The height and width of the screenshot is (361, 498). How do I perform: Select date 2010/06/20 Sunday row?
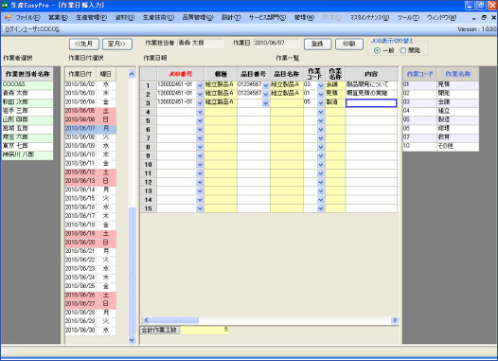90,243
